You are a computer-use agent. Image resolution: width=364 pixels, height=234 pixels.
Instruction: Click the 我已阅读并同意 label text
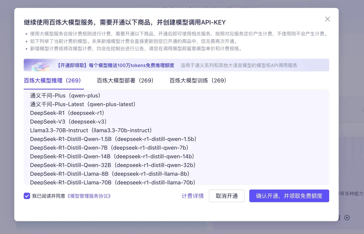point(49,196)
